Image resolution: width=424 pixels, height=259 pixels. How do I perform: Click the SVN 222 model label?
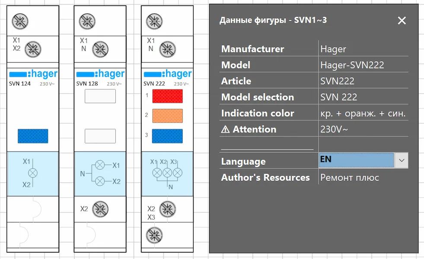[x=154, y=84]
